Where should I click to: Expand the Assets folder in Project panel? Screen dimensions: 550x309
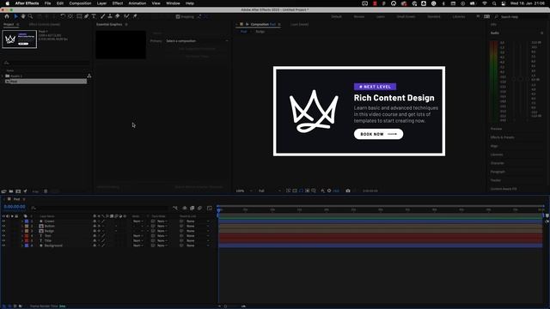pyautogui.click(x=3, y=76)
